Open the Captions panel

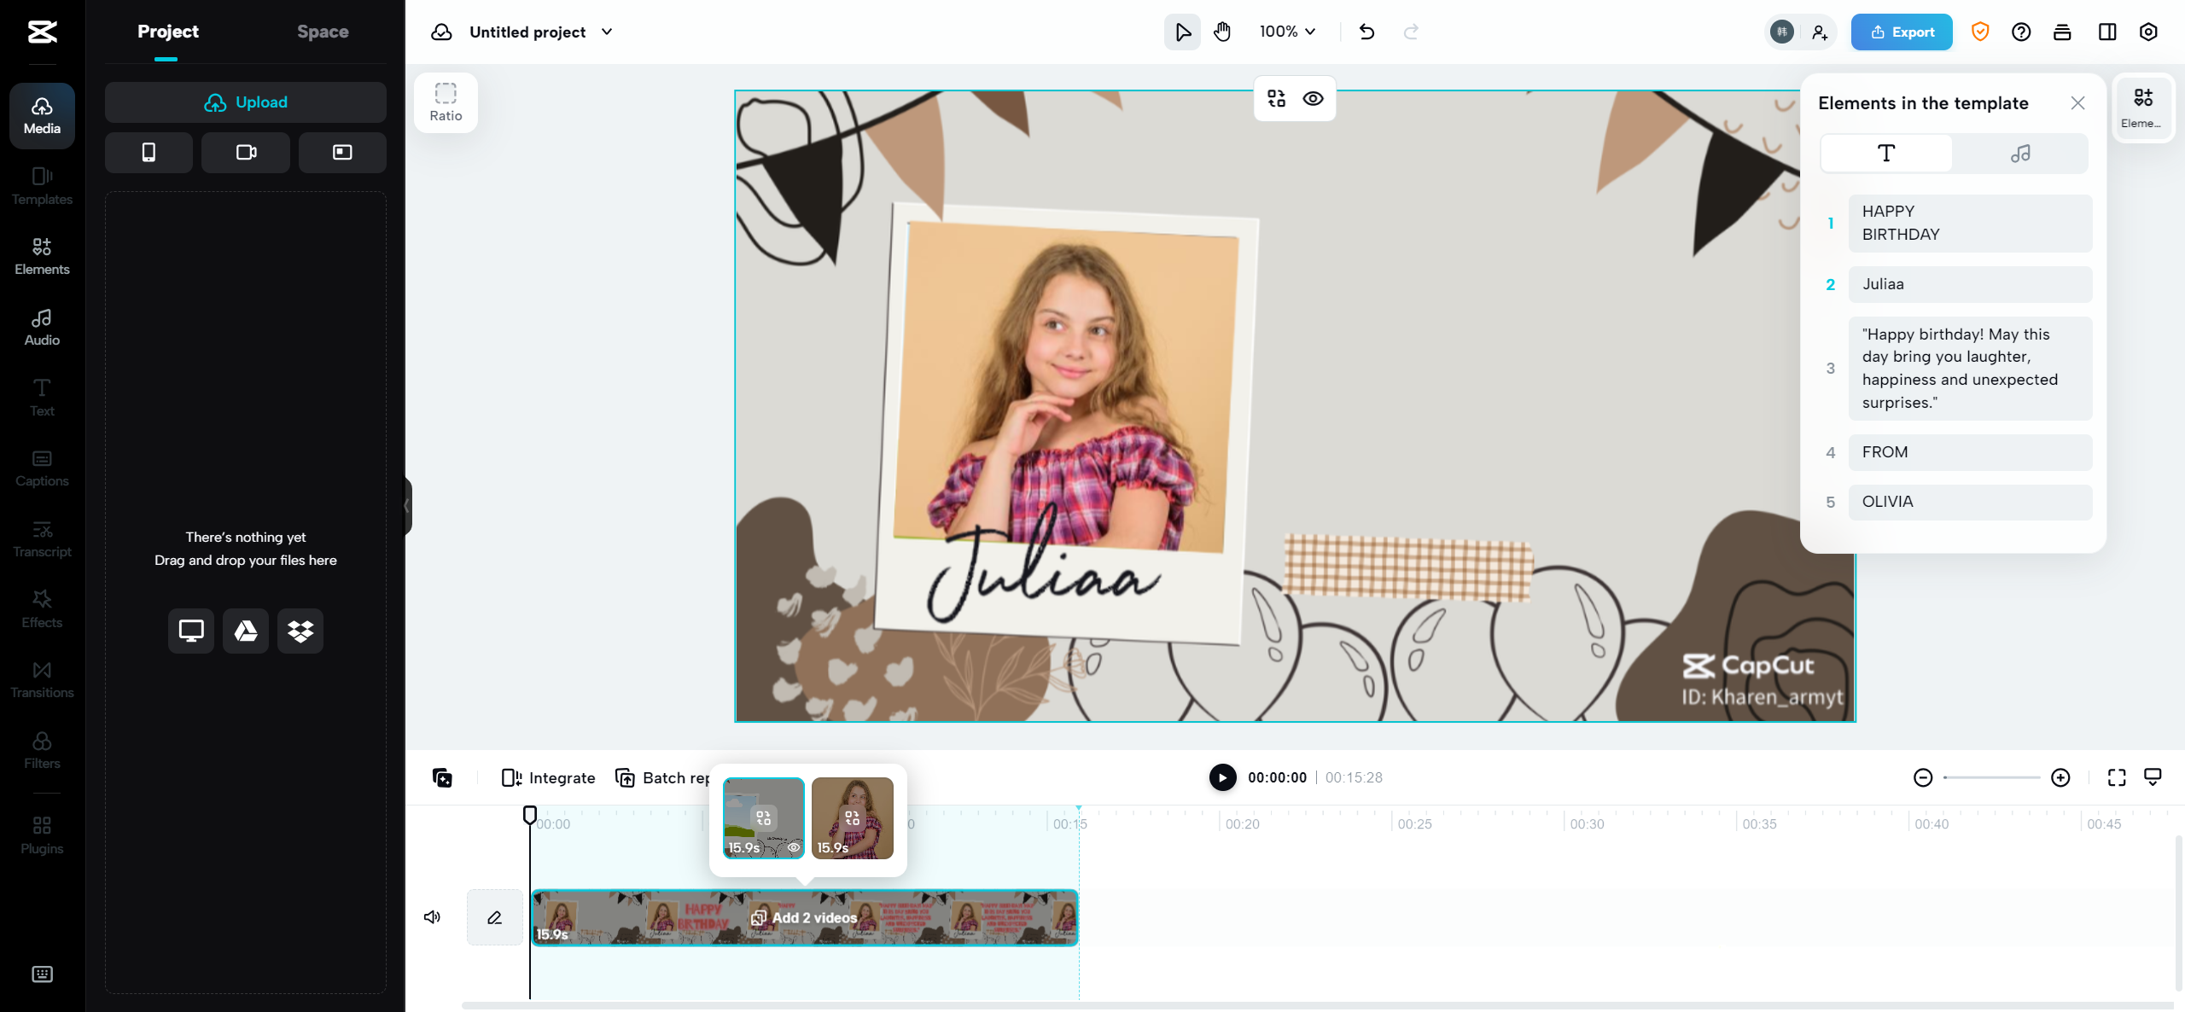41,468
